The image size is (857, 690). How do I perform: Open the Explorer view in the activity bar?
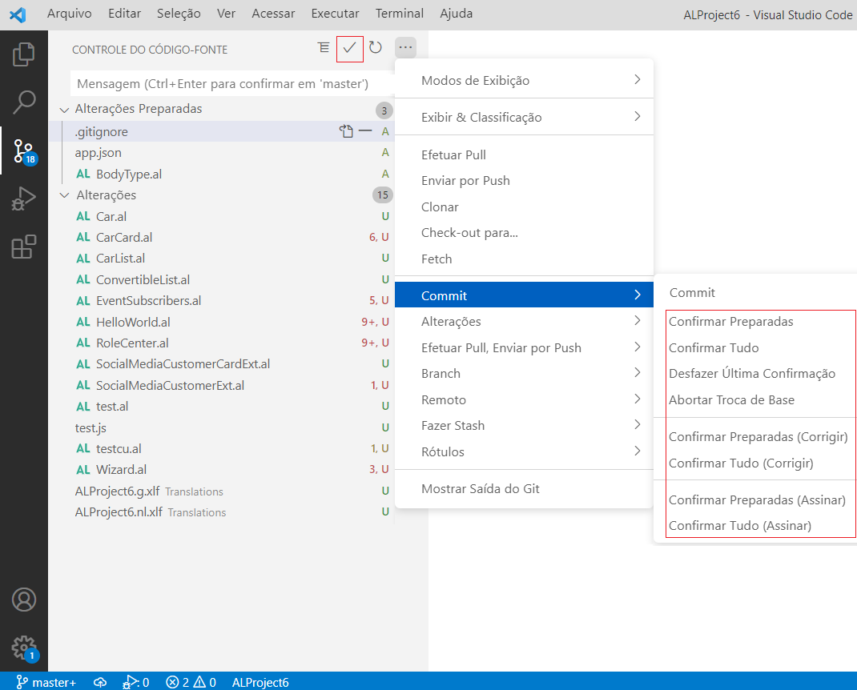(x=24, y=54)
